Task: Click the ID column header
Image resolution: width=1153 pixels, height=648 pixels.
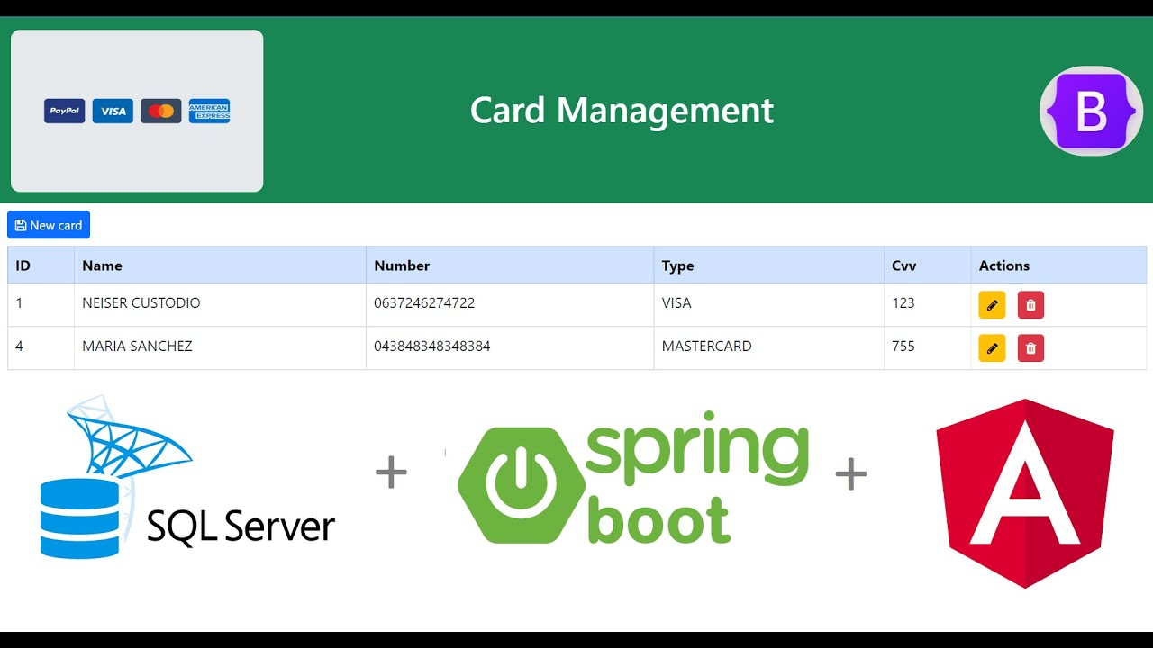Action: tap(41, 265)
